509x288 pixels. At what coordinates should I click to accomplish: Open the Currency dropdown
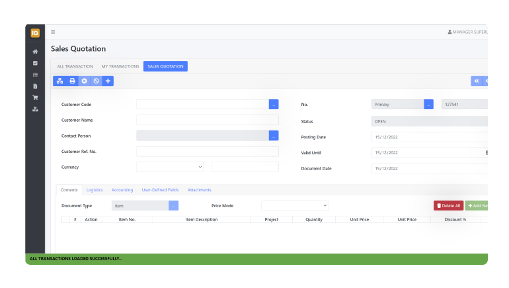point(171,167)
